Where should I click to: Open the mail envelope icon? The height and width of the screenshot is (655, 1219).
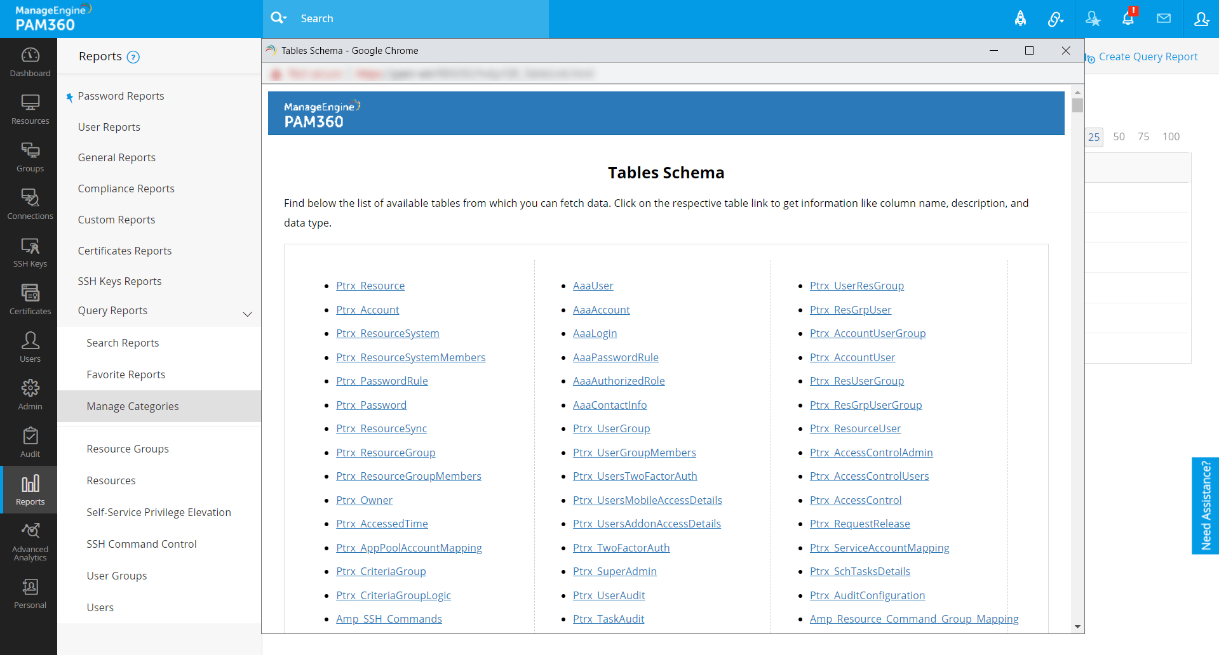click(1164, 18)
